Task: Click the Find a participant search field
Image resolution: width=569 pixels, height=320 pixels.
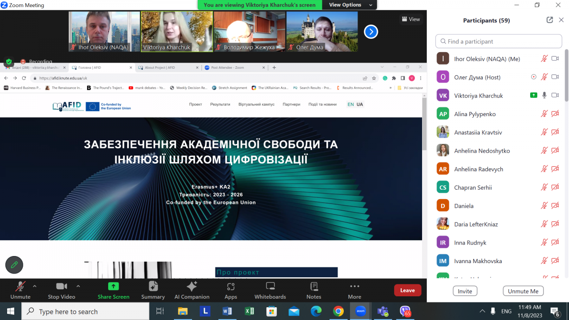Action: click(498, 41)
